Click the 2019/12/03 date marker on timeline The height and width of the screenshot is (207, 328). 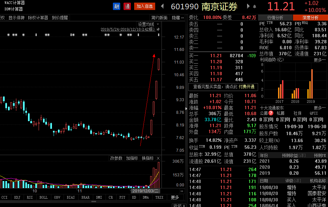point(146,191)
